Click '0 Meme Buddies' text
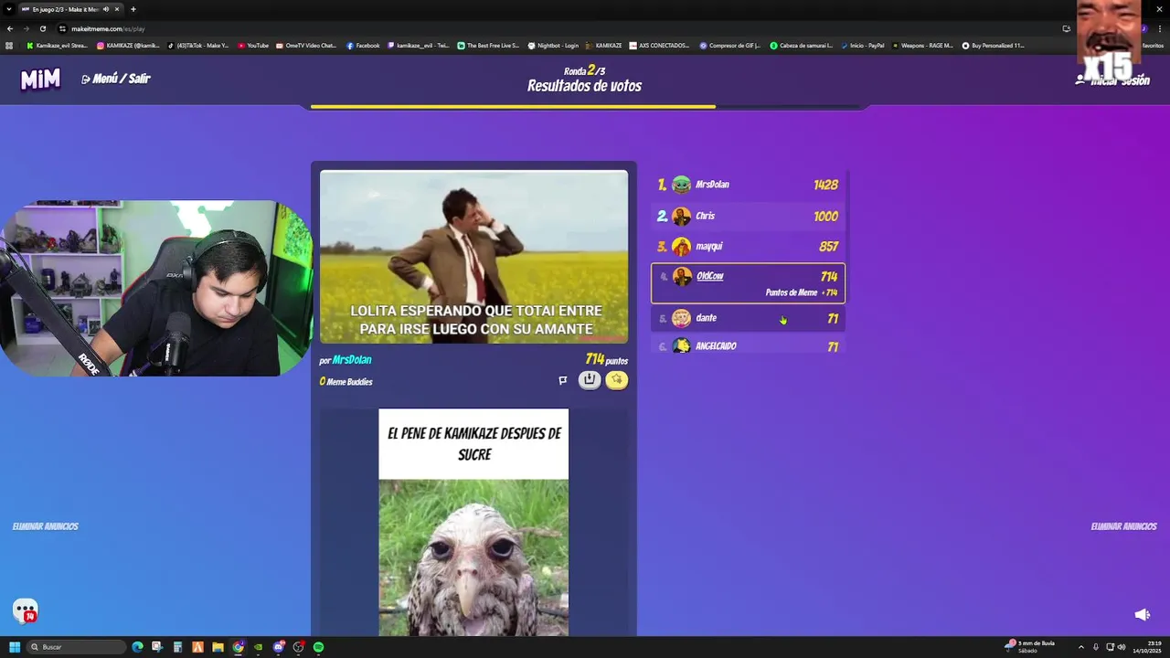1170x658 pixels. (346, 382)
